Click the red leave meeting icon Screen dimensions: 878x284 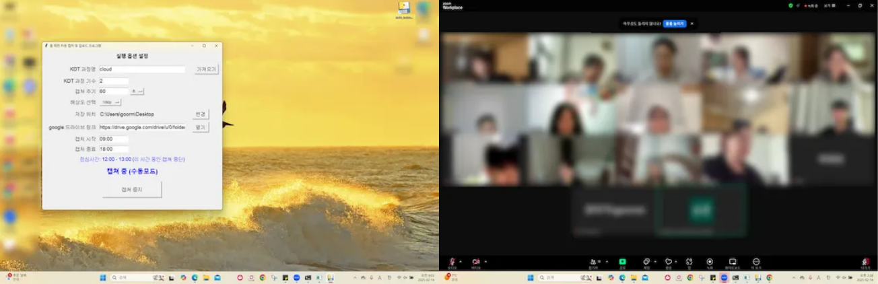[865, 261]
